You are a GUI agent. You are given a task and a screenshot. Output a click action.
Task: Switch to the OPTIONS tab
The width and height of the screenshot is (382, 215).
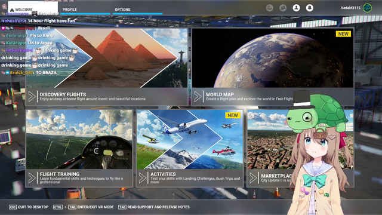122,10
